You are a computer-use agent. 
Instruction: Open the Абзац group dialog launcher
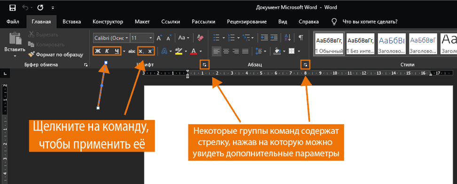click(306, 65)
